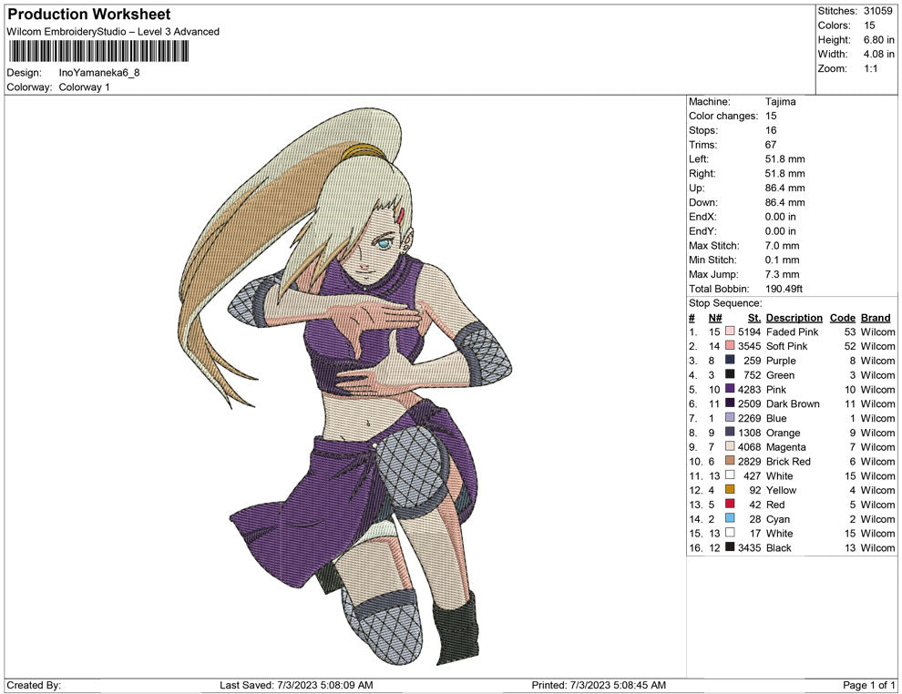Viewport: 902px width, 694px height.
Task: Click the Yellow swatch in the stop sequence
Action: [x=729, y=490]
